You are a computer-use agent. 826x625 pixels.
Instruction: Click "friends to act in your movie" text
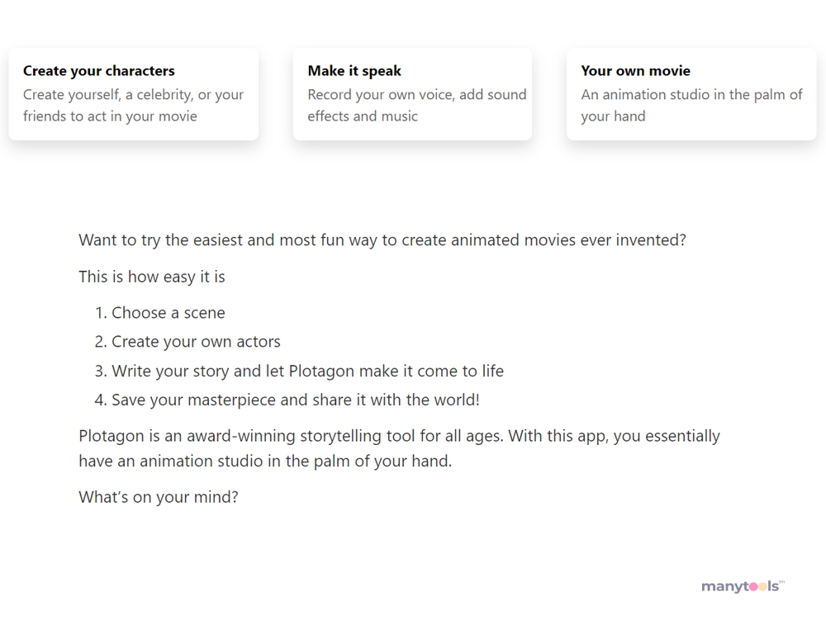[110, 116]
